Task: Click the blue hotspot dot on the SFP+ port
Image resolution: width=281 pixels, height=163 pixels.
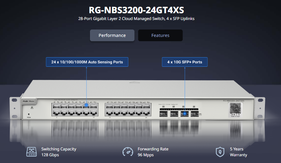Action: point(185,113)
